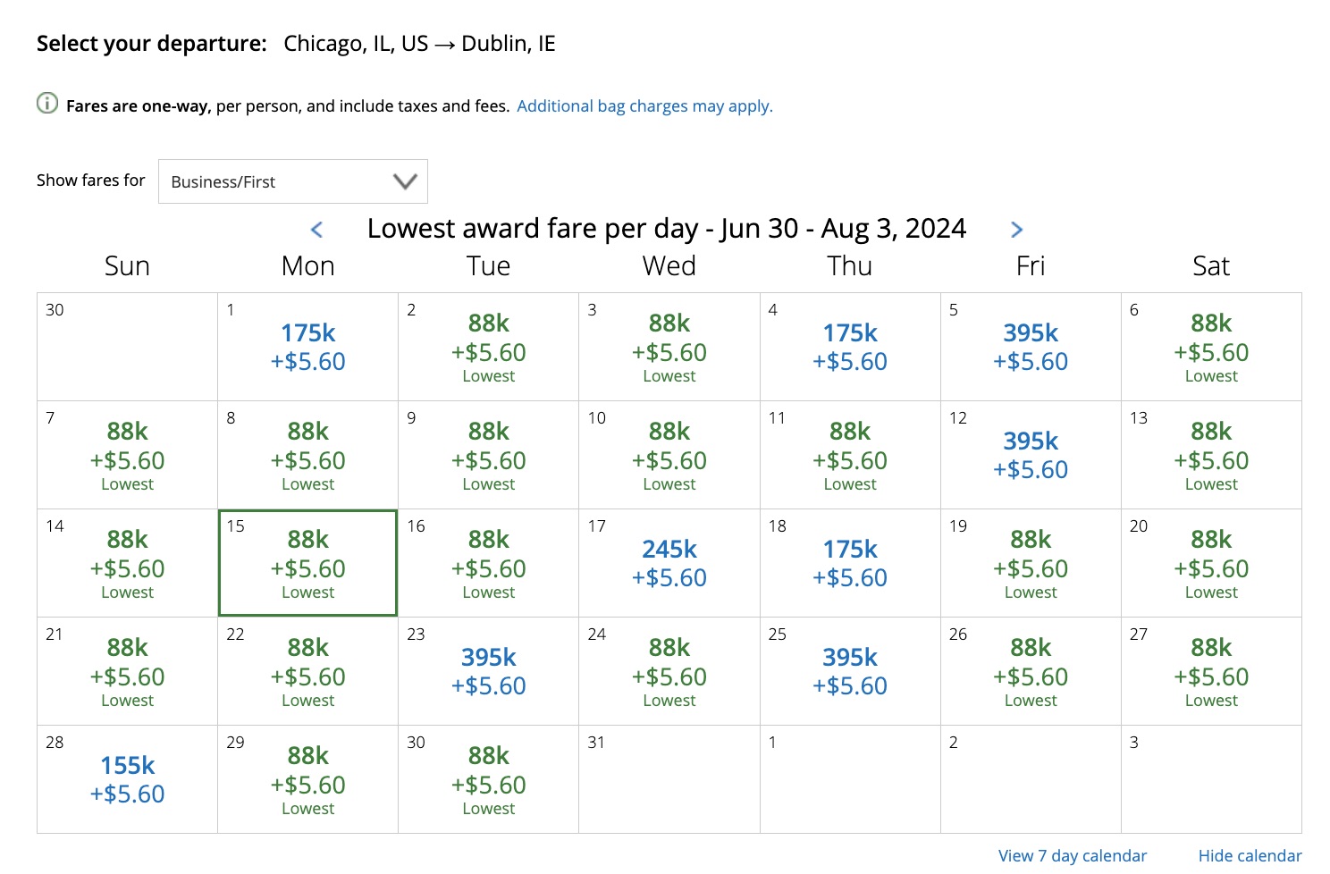Pick the 175k fare on Thursday July 18
Viewport: 1330px width, 874px height.
pos(849,563)
